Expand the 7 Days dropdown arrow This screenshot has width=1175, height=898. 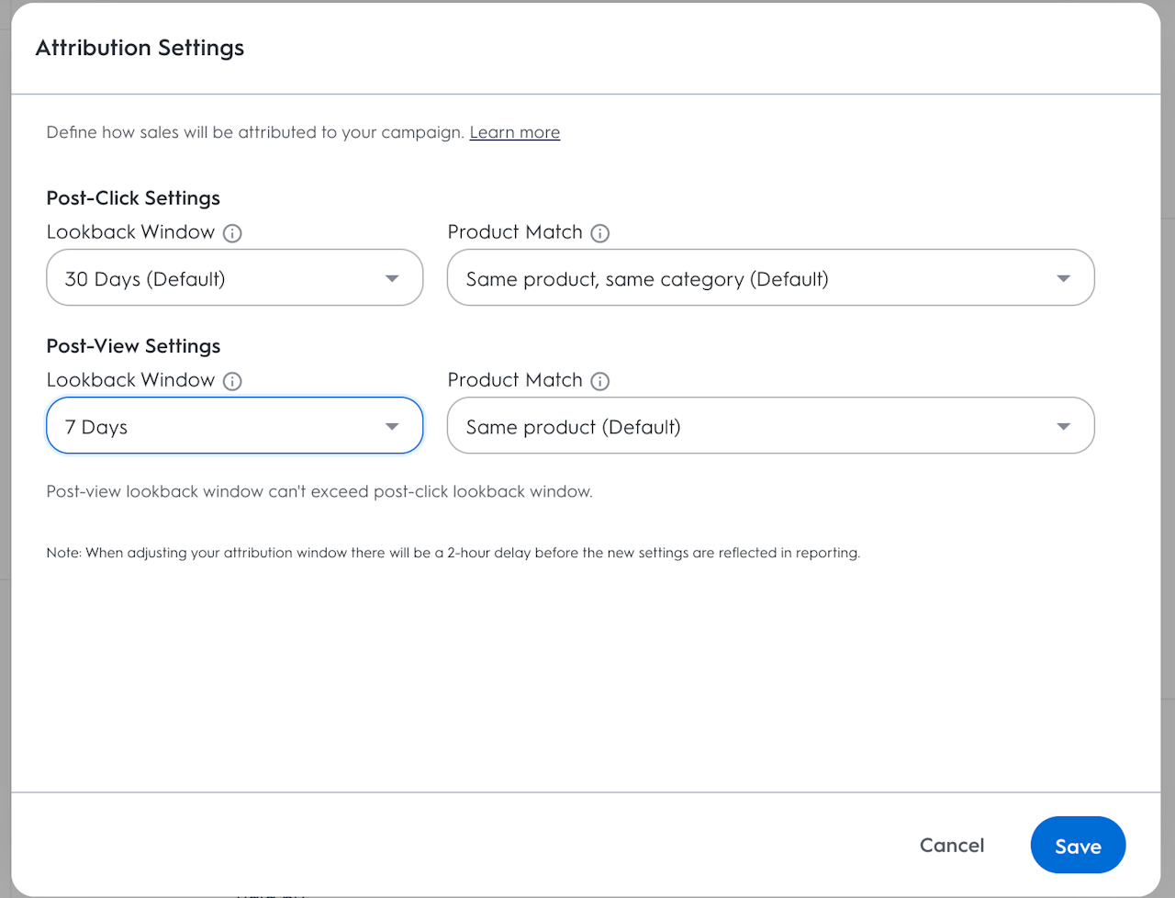tap(392, 426)
